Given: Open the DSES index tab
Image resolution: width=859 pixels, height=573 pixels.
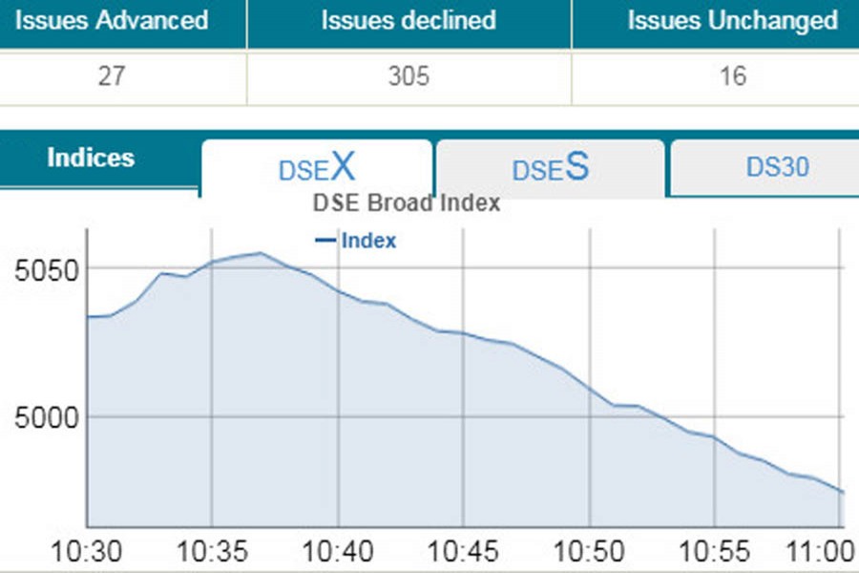Looking at the screenshot, I should (x=550, y=168).
